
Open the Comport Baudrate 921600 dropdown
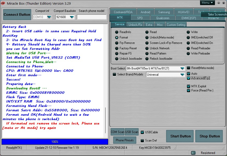point(72,17)
